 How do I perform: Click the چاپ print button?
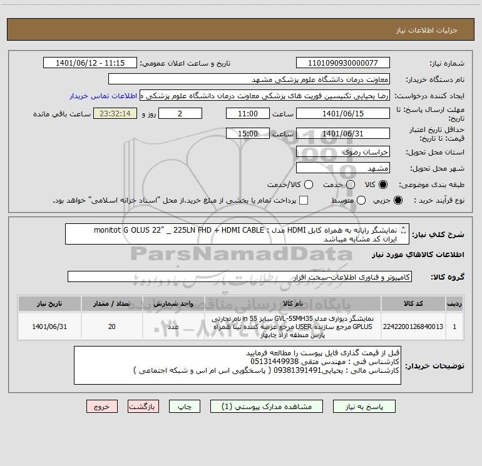click(x=185, y=407)
